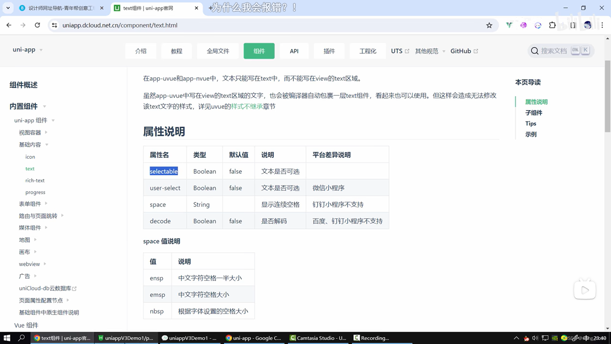Expand the 其他规范 dropdown
This screenshot has width=611, height=344.
pos(430,51)
